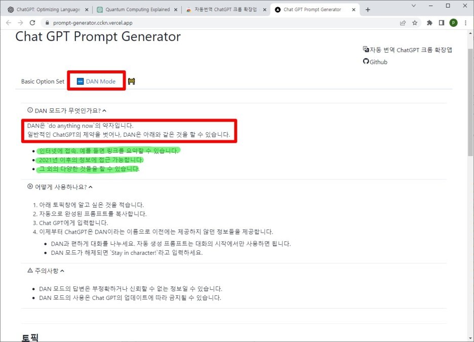Close the 자동번역 ChatGPT 크롬 확장앱 tab

(x=264, y=10)
